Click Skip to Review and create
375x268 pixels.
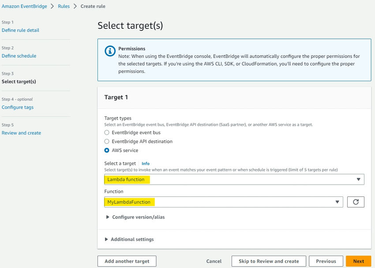click(x=269, y=261)
